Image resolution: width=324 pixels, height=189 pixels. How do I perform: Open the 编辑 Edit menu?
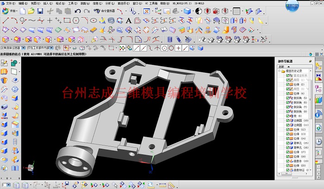[x=23, y=4]
